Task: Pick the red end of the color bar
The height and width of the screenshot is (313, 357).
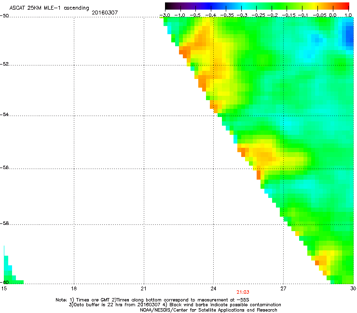Action: (x=344, y=6)
